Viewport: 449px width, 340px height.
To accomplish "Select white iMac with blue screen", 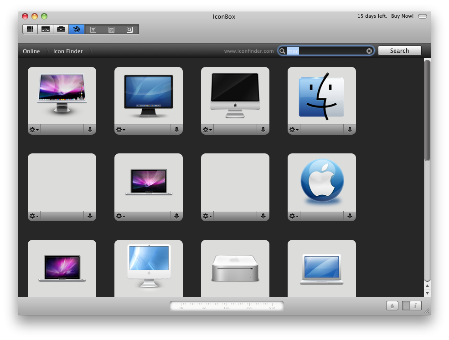I will (149, 266).
